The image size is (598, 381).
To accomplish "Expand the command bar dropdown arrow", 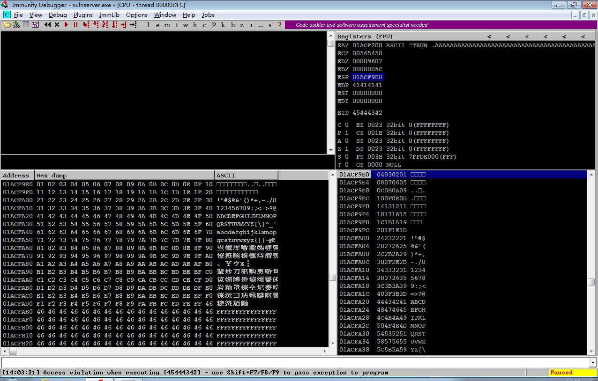I will (593, 363).
